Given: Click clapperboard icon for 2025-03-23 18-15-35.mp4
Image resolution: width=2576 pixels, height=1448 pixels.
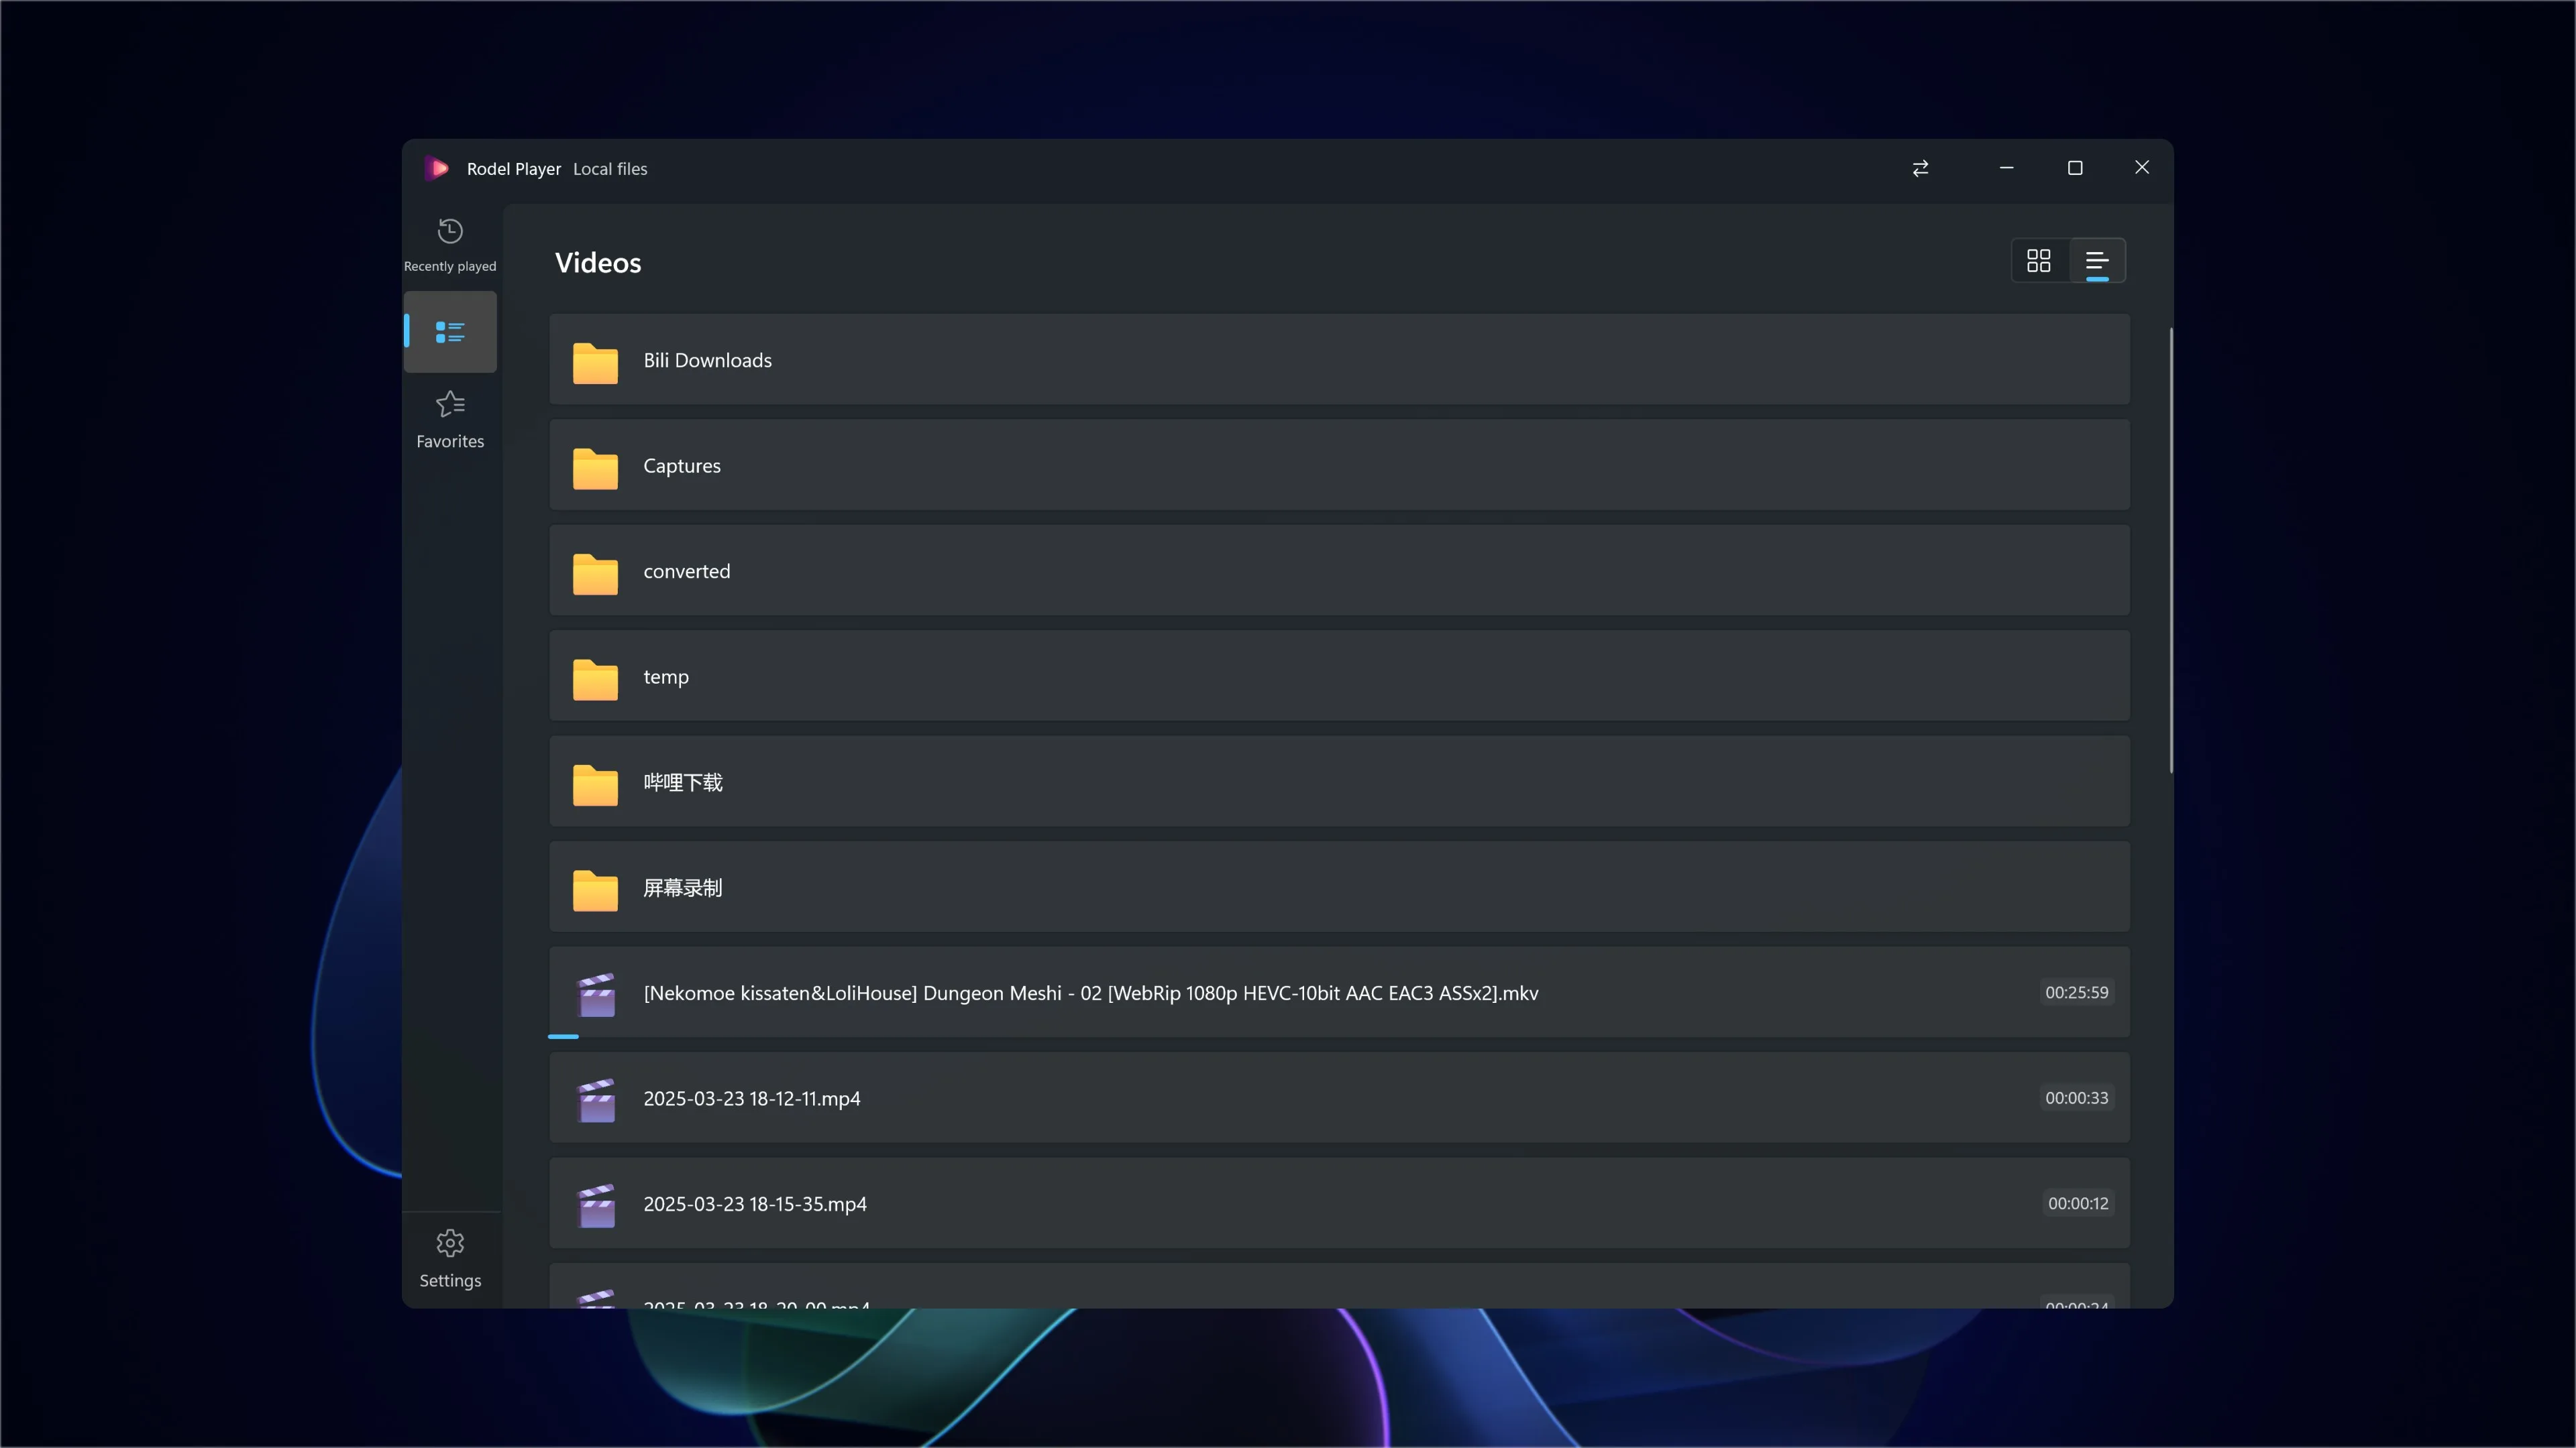Looking at the screenshot, I should coord(596,1205).
